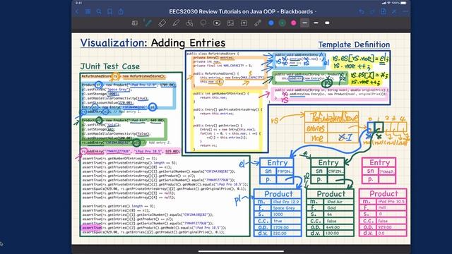The height and width of the screenshot is (254, 452).
Task: Select the Image insert tool
Action: point(230,23)
